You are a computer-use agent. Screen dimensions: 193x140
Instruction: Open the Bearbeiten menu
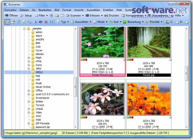(45, 10)
